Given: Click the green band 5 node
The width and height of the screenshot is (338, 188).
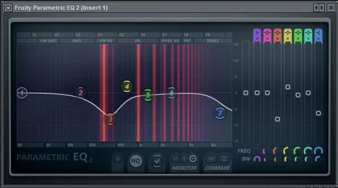Looking at the screenshot, I should pyautogui.click(x=148, y=95).
